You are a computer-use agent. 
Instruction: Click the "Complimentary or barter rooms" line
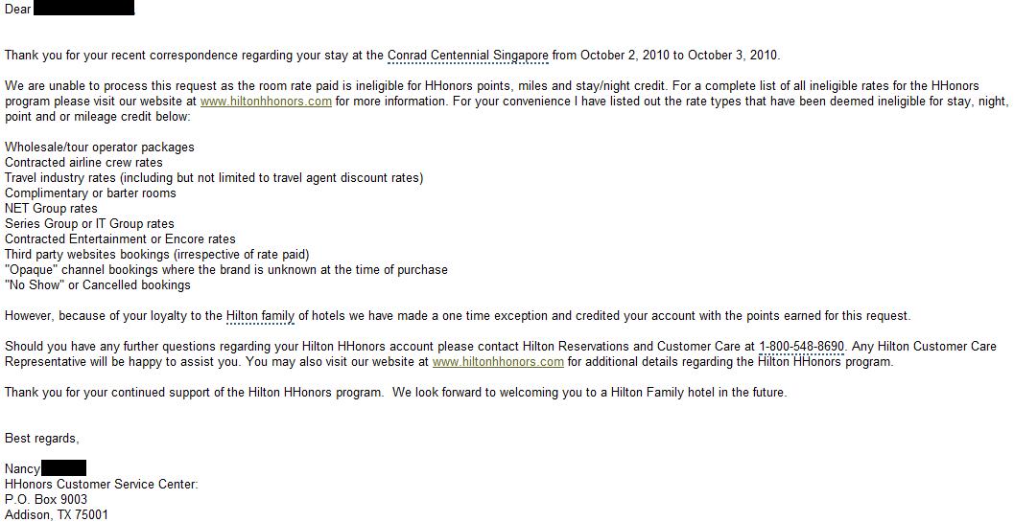(x=90, y=193)
